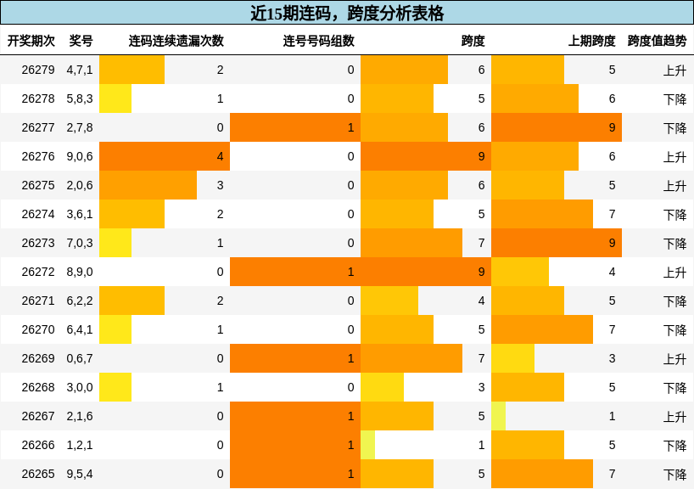Click omission count 4 in row 26276
Screen dimensions: 694x489
(x=220, y=156)
